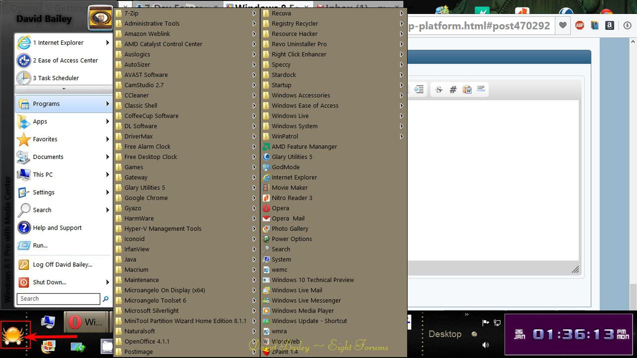The image size is (637, 358).
Task: Open Help and Support
Action: coord(63,228)
